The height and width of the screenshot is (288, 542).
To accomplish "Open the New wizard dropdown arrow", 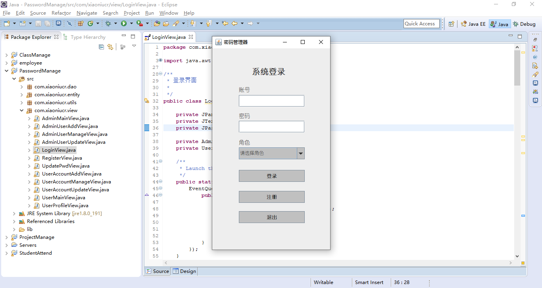I will [14, 23].
